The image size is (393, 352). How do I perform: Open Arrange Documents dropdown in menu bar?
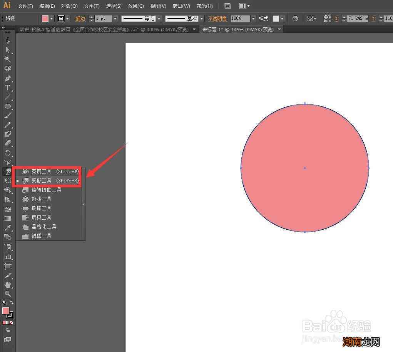244,6
